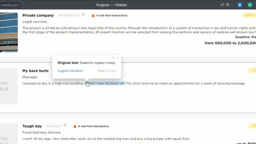Screen dimensions: 256x144
Task: Click the Massage category text
Action: (x=30, y=77)
